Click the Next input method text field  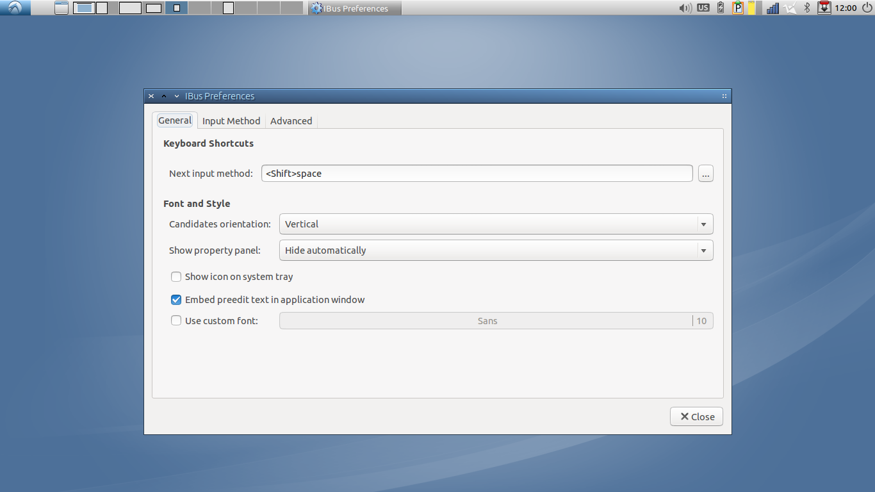click(477, 174)
